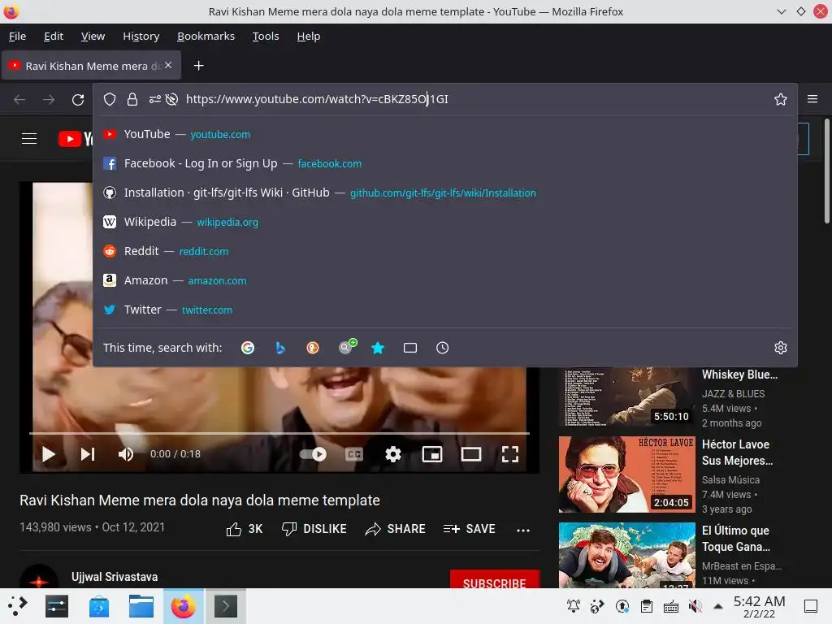832x624 pixels.
Task: Switch to miniplayer mode
Action: pyautogui.click(x=432, y=454)
